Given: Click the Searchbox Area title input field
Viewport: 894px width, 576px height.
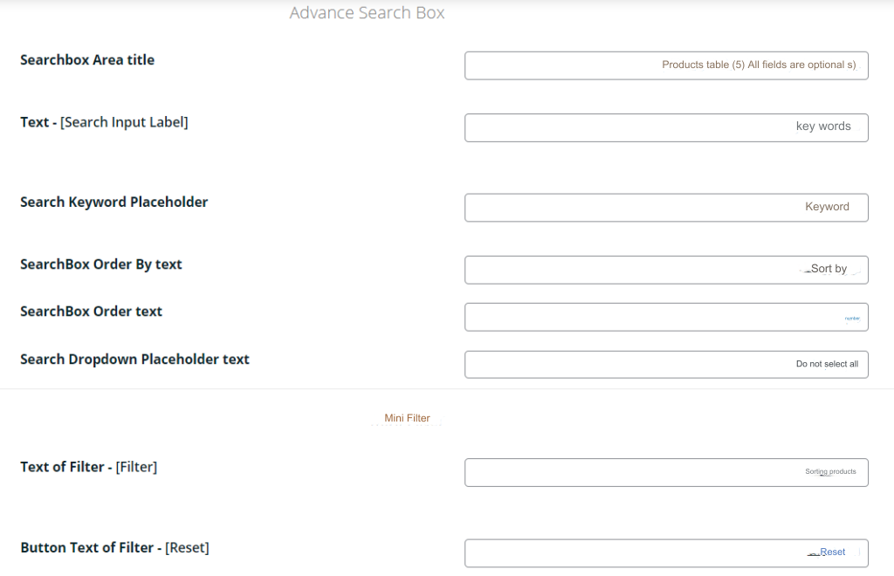Looking at the screenshot, I should pyautogui.click(x=666, y=65).
